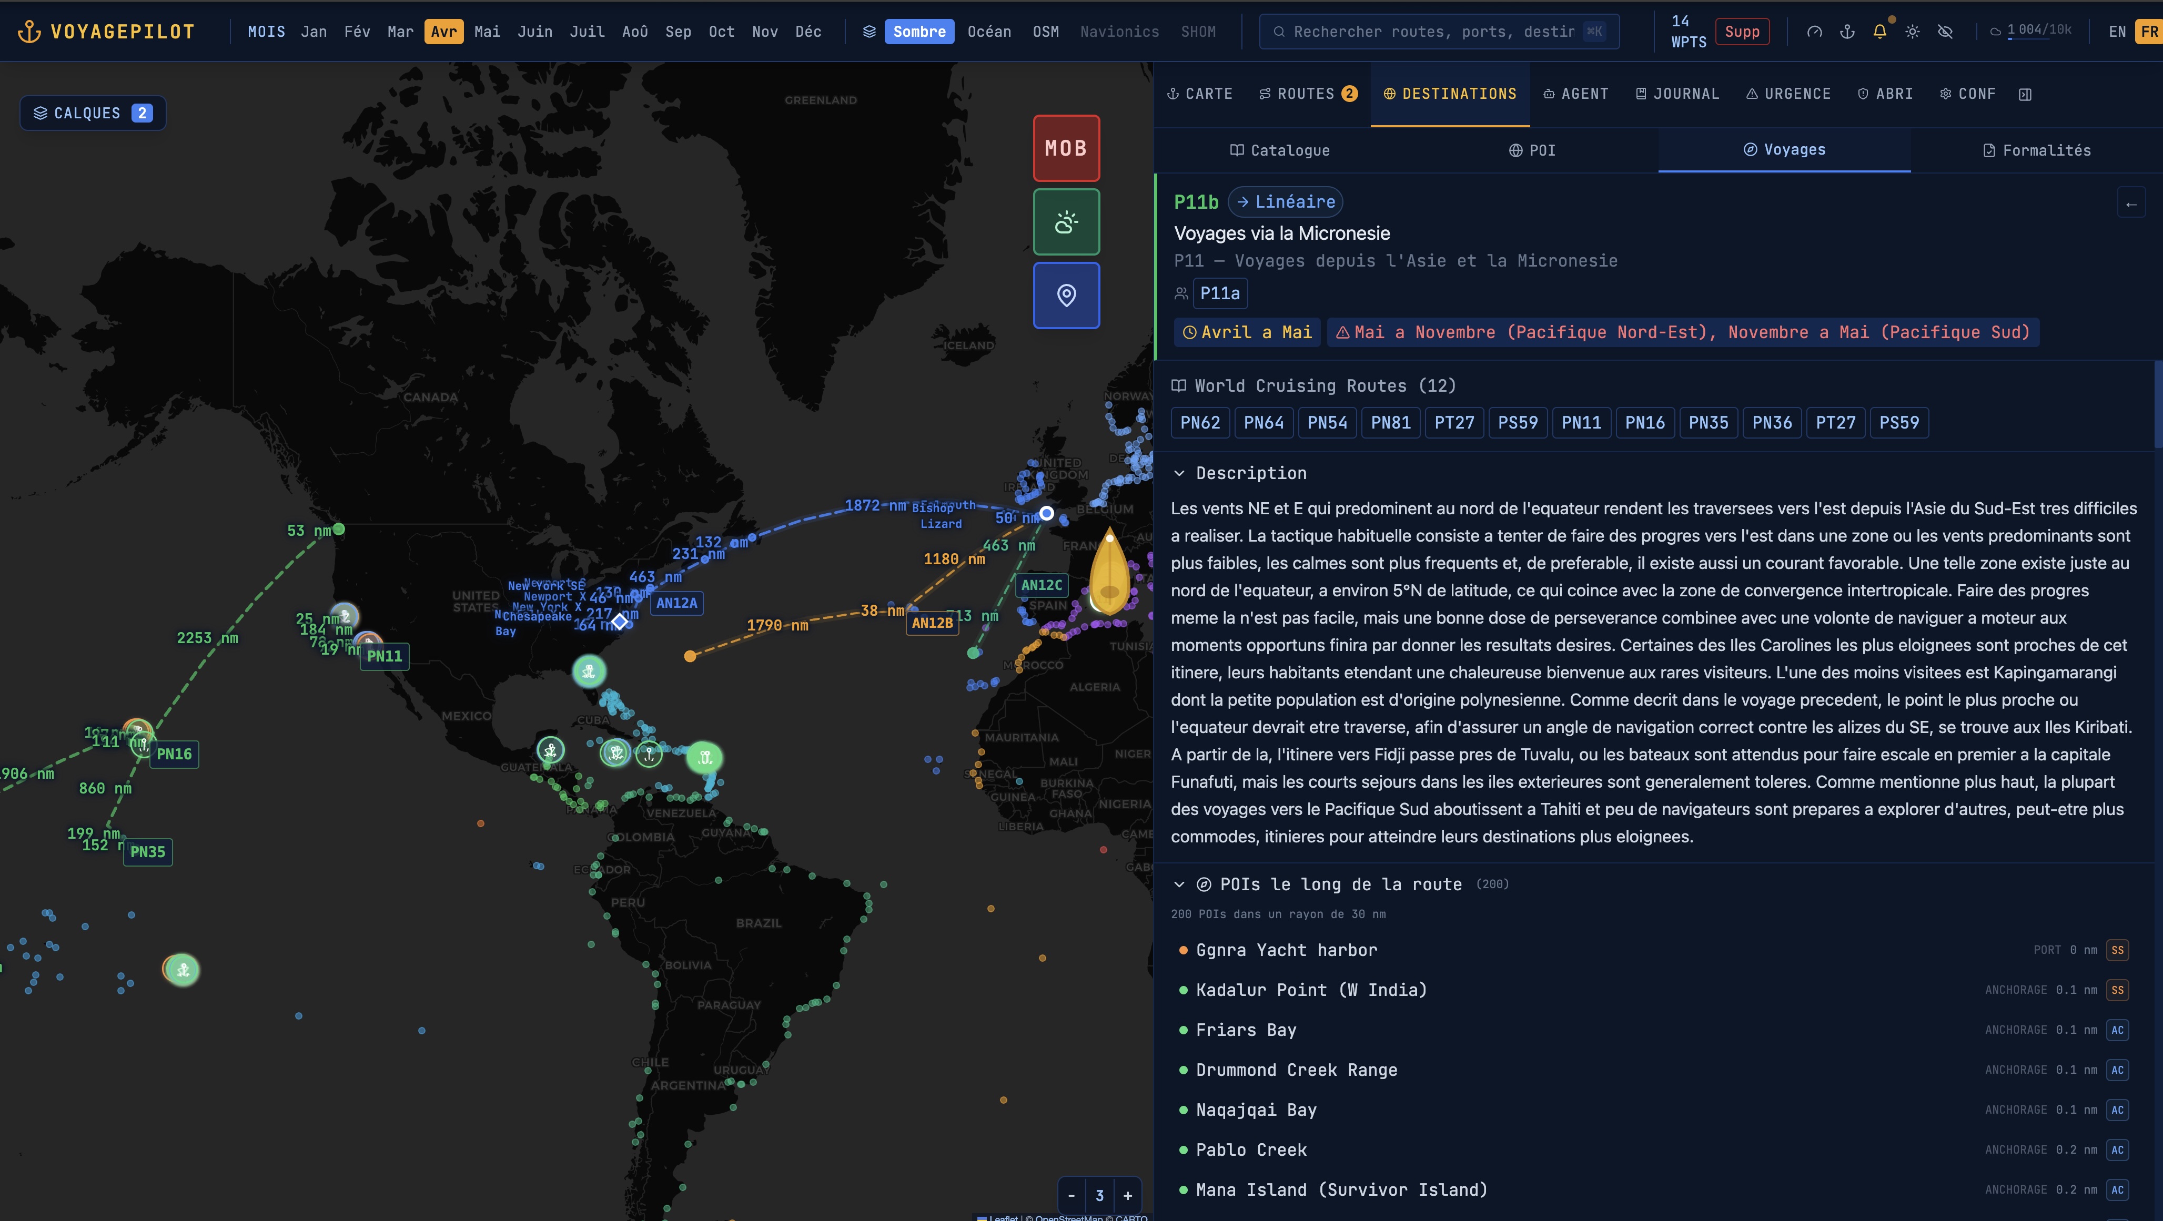Click the red MOB man-overboard button

click(x=1066, y=148)
